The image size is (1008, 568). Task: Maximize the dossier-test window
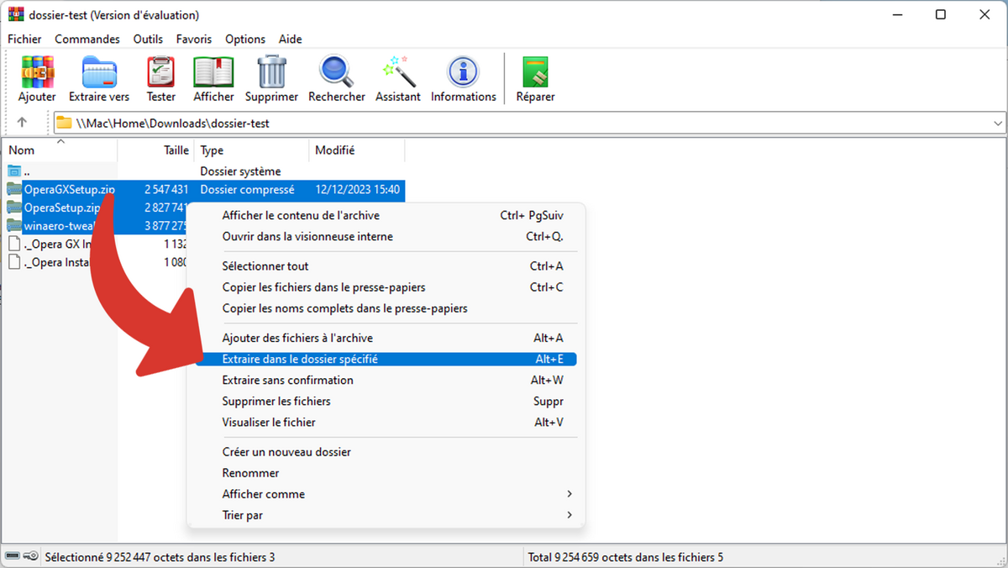click(941, 15)
